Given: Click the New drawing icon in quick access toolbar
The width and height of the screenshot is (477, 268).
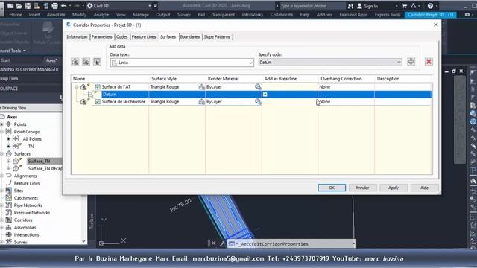Looking at the screenshot, I should pyautogui.click(x=10, y=6).
